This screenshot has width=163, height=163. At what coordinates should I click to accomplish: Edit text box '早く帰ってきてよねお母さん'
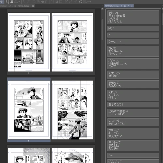tap(133, 146)
